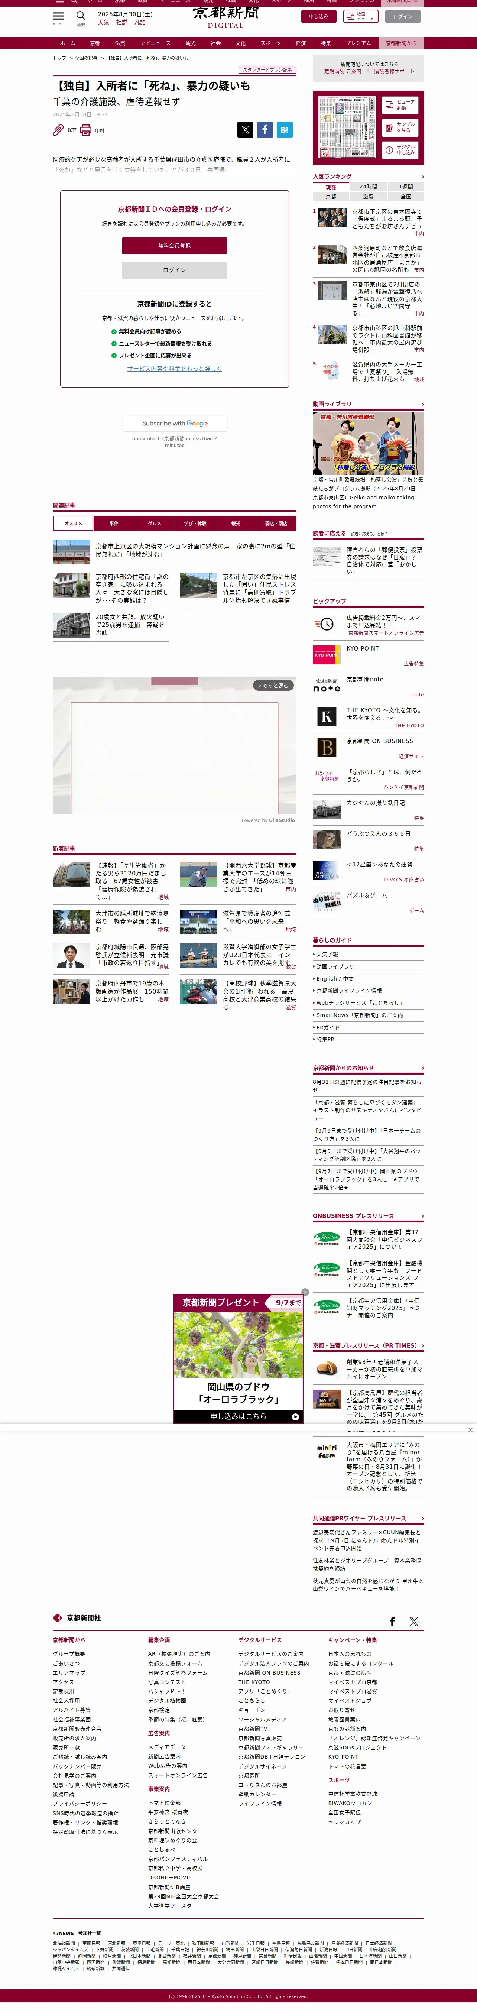Click 無料会員登録 button
477x2012 pixels.
174,245
